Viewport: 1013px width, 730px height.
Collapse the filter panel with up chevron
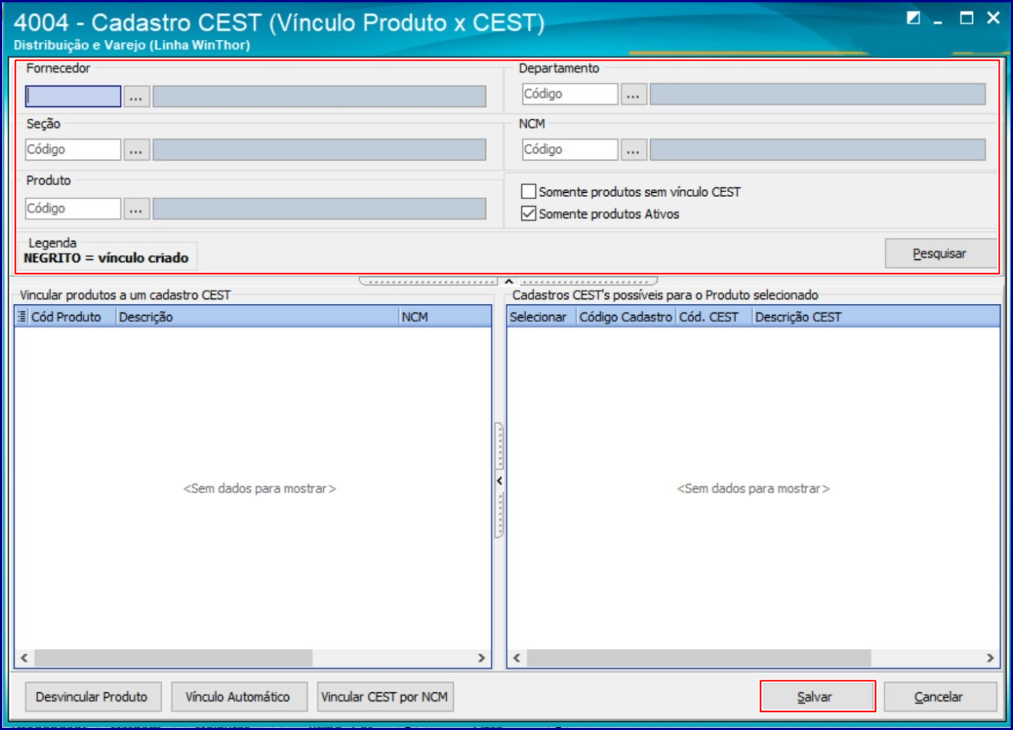(x=508, y=280)
